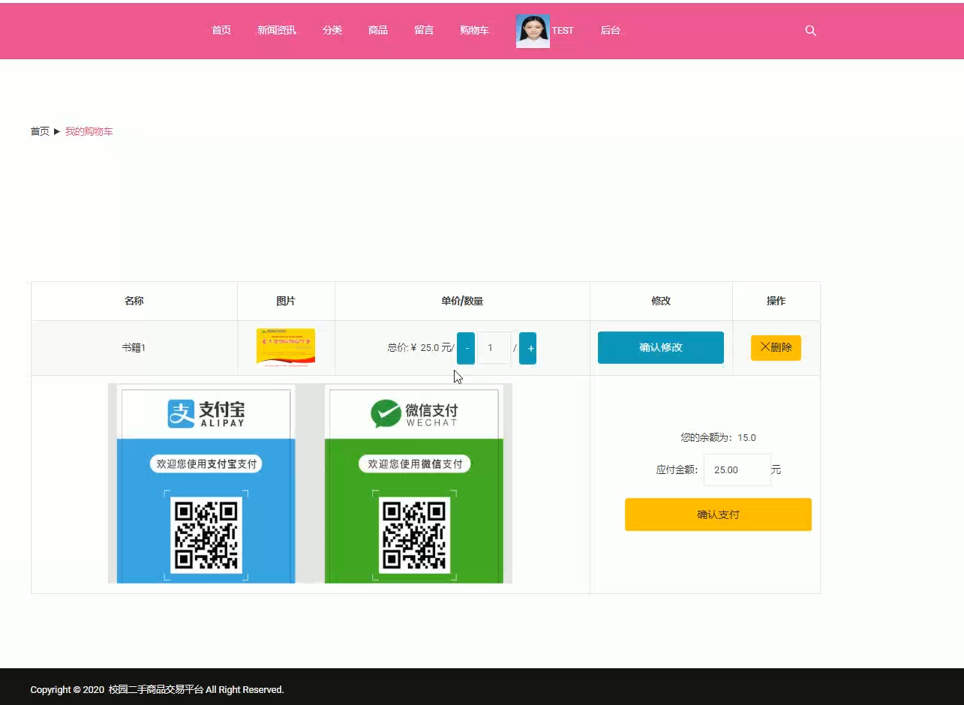Viewport: 964px width, 705px height.
Task: Click the Copyright © 2020 footer text
Action: 157,690
